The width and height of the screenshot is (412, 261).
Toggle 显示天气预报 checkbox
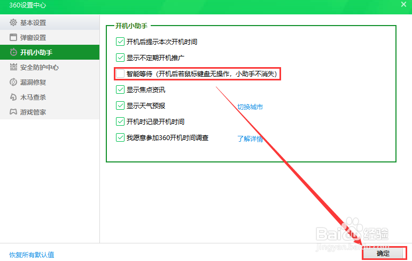(120, 105)
